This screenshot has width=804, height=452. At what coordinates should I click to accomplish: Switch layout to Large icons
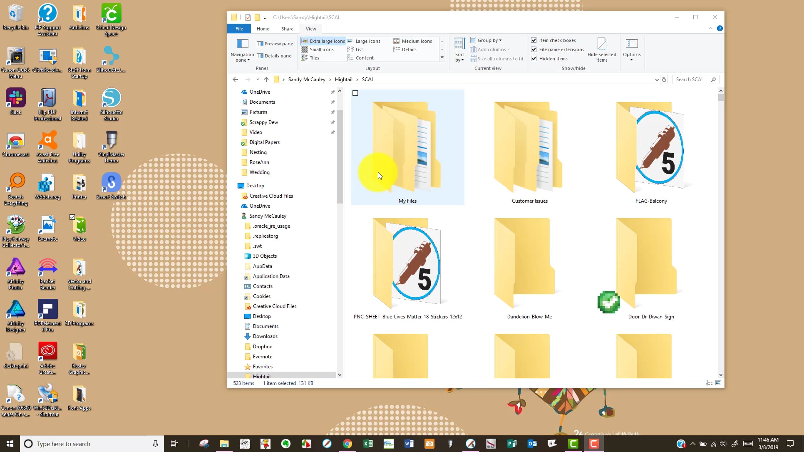364,41
